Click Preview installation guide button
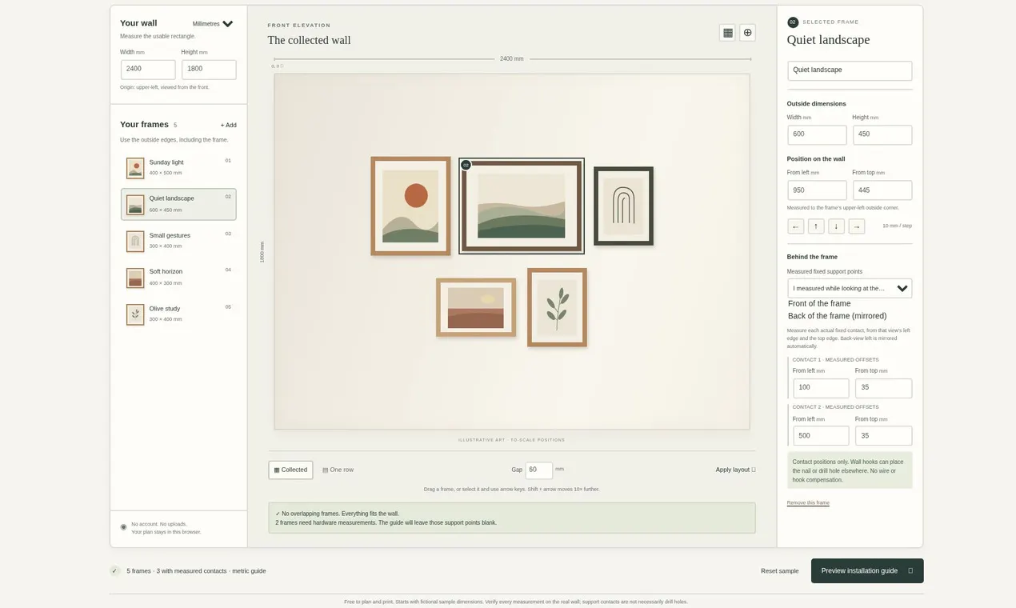This screenshot has height=608, width=1016. coord(867,570)
